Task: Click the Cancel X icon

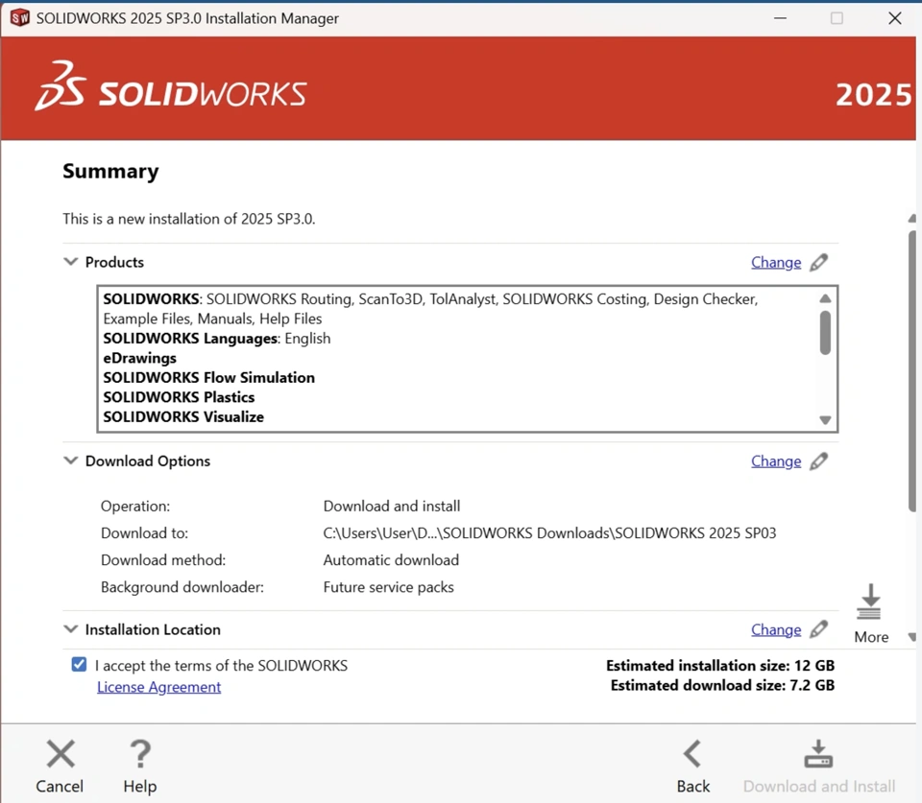Action: click(x=61, y=754)
